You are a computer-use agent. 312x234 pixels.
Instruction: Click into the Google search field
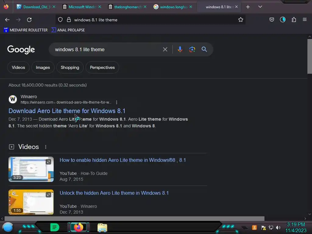click(108, 49)
